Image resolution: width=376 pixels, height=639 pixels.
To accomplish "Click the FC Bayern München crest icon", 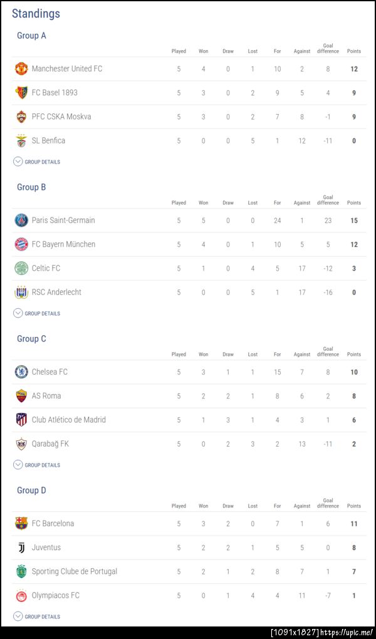I will coord(21,244).
